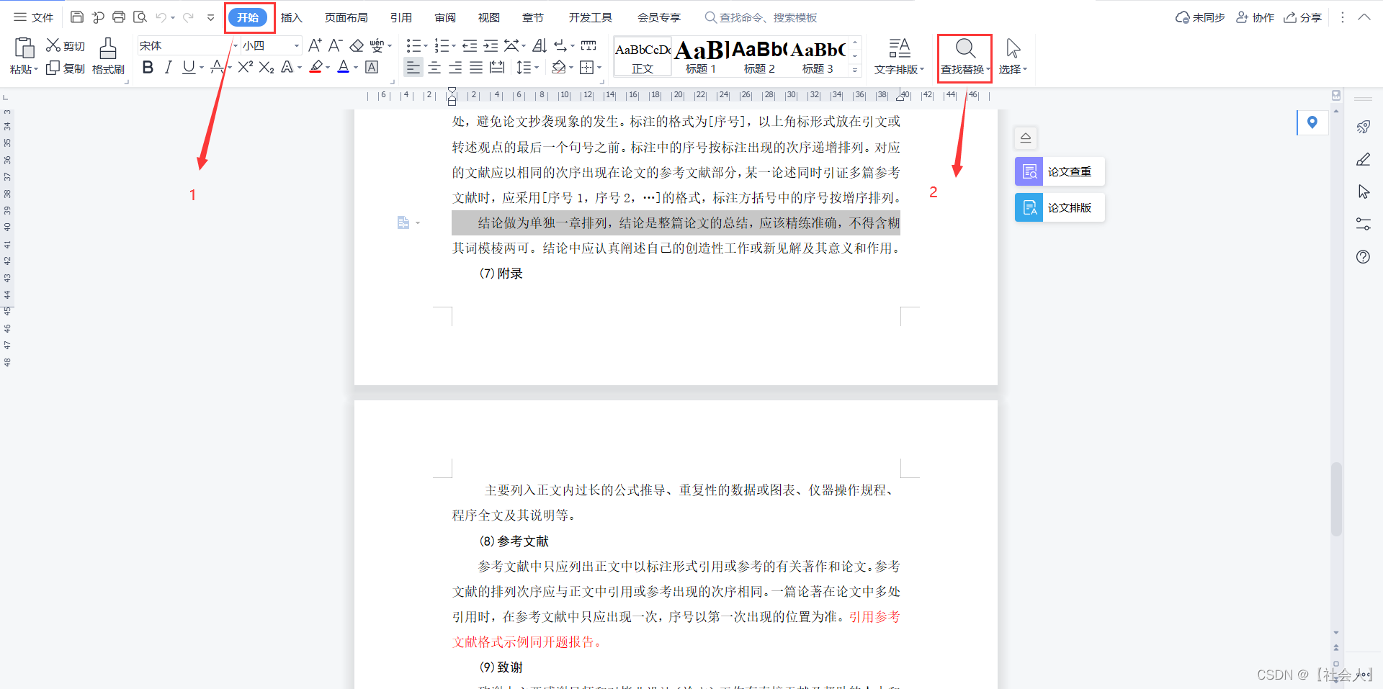Viewport: 1383px width, 689px height.
Task: Switch to the View (视图) tab
Action: [x=489, y=17]
